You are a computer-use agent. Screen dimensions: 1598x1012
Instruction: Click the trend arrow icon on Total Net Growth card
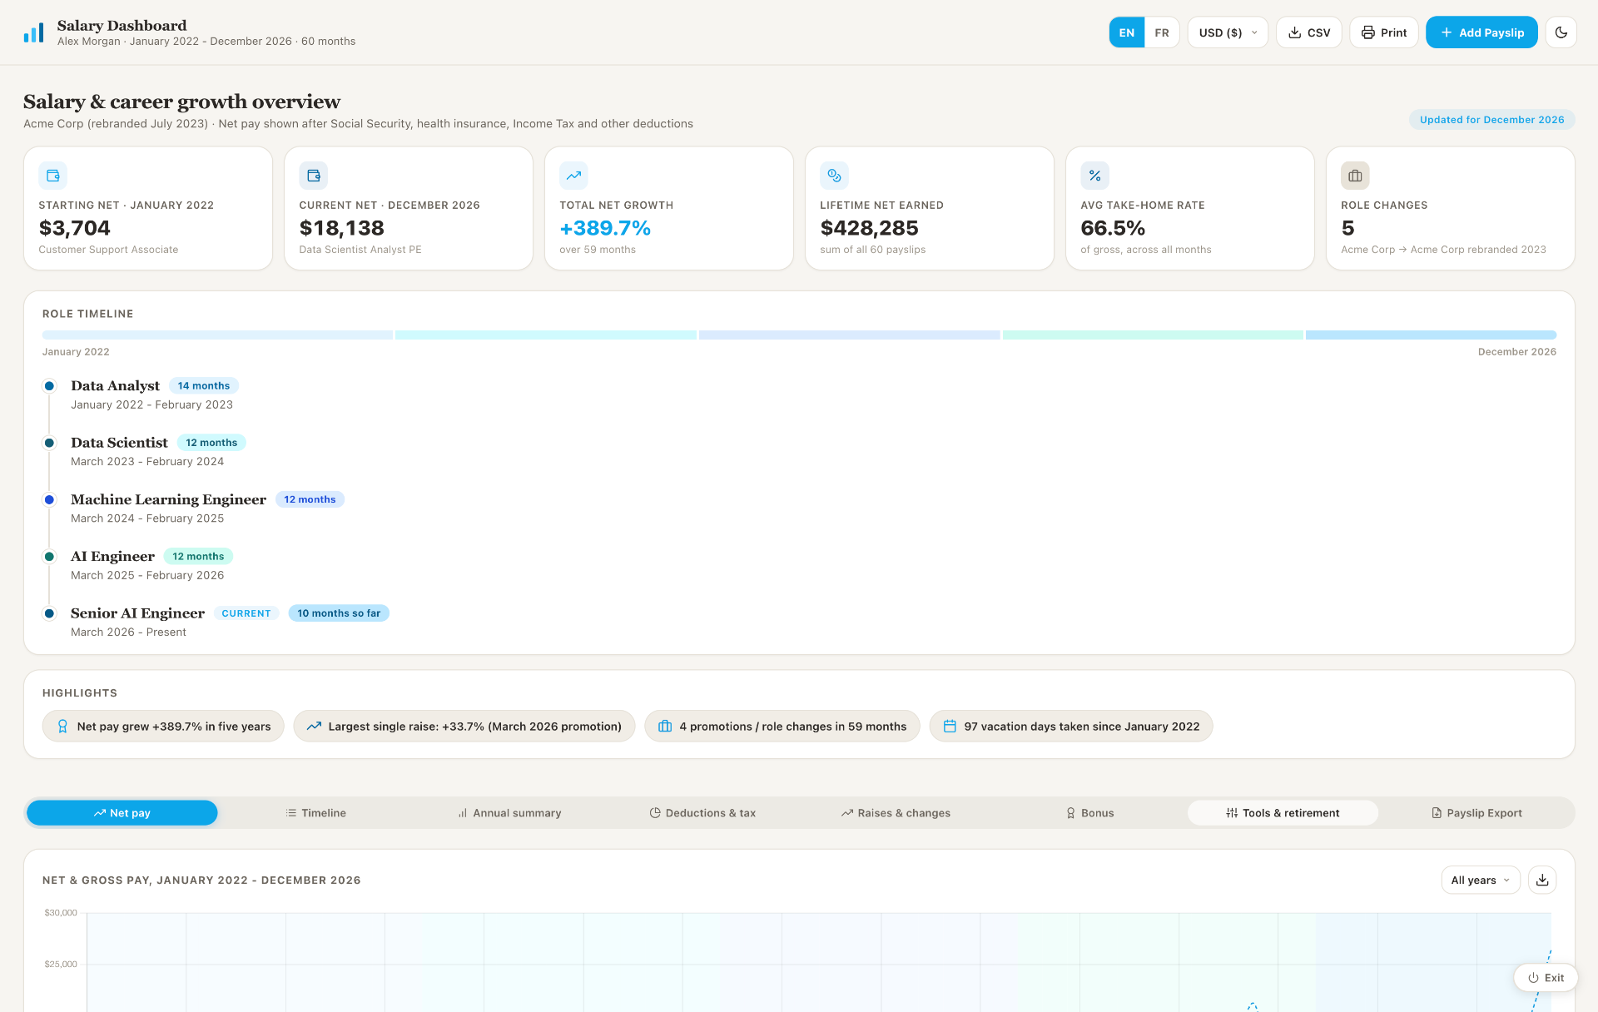coord(573,176)
